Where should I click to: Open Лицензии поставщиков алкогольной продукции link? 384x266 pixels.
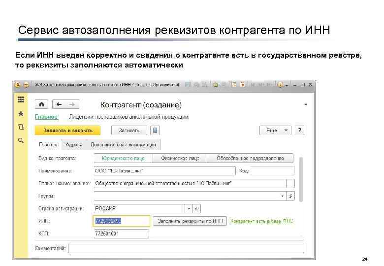[128, 117]
